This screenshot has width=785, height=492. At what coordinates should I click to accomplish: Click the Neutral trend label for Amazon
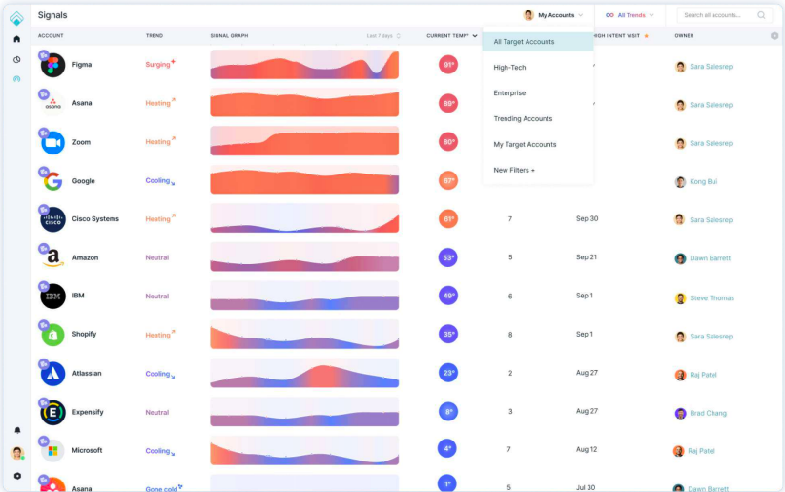coord(157,257)
